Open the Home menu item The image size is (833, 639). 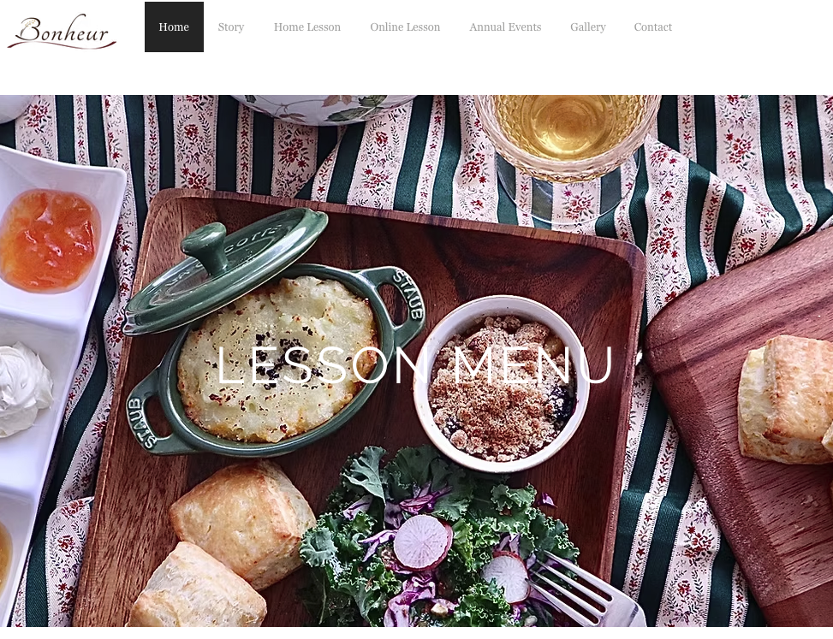(174, 27)
